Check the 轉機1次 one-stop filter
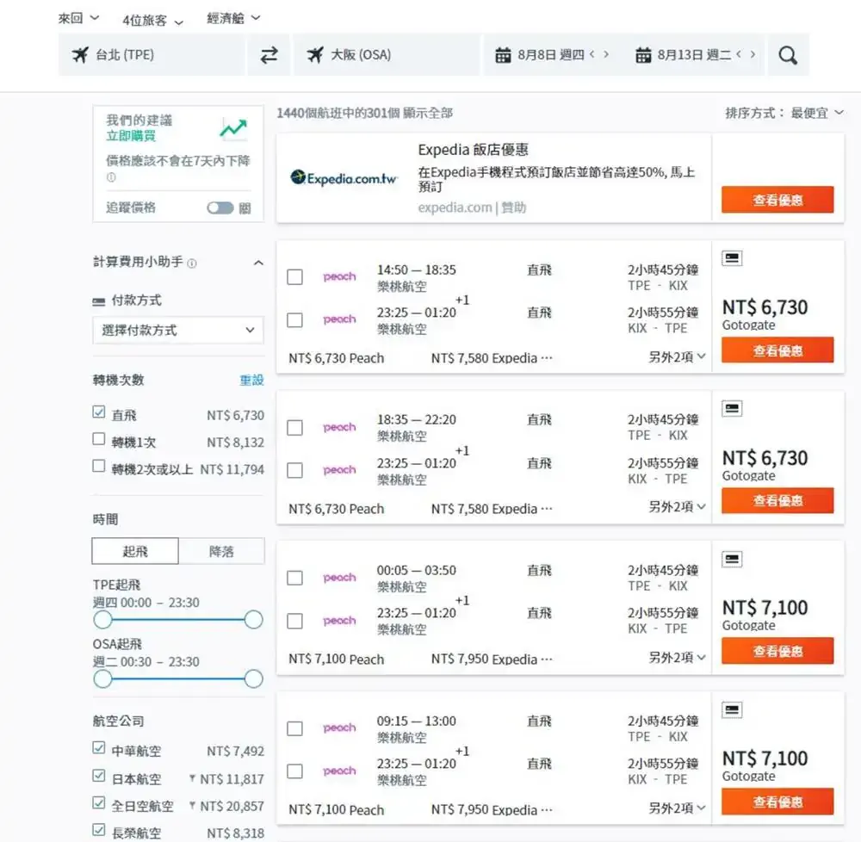The image size is (861, 842). pos(99,438)
